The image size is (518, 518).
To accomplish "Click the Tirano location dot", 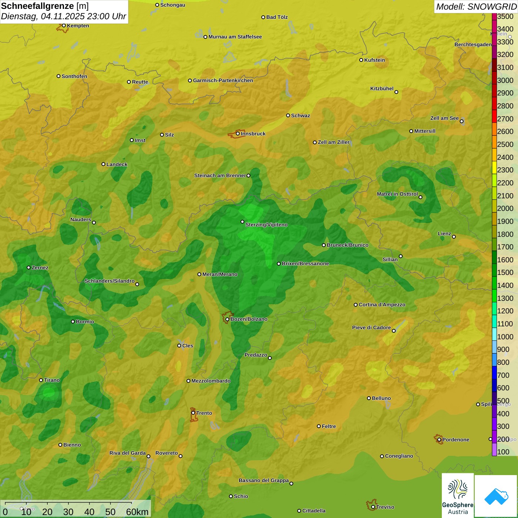I will point(41,380).
